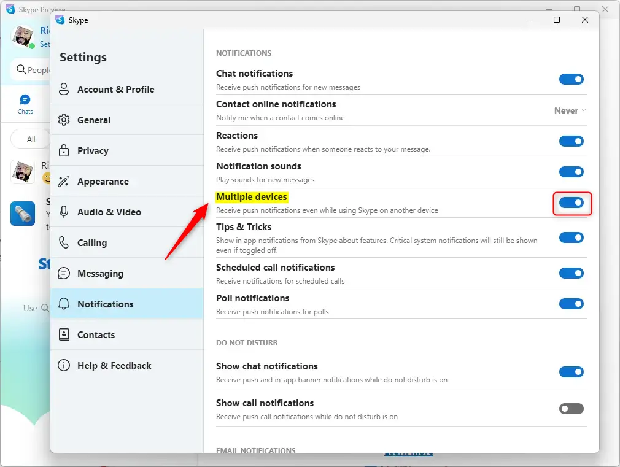Toggle Chat notifications switch

(x=571, y=80)
